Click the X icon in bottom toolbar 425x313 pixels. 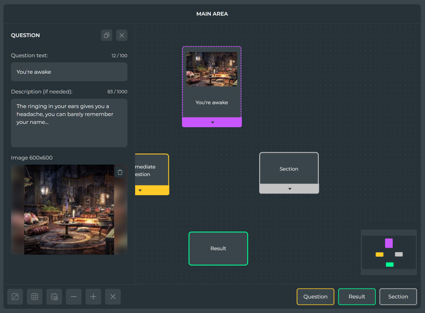tap(113, 297)
